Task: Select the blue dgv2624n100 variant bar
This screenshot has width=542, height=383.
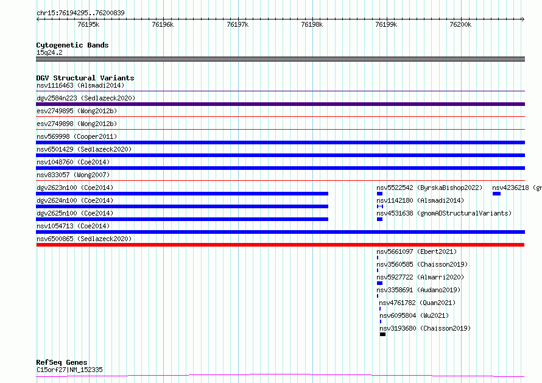Action: (182, 206)
